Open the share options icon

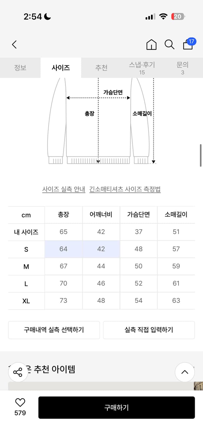click(x=18, y=372)
